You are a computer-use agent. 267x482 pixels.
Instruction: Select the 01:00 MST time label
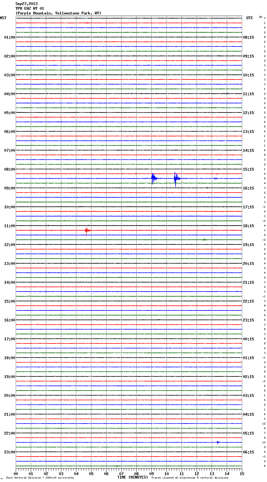[x=9, y=37]
